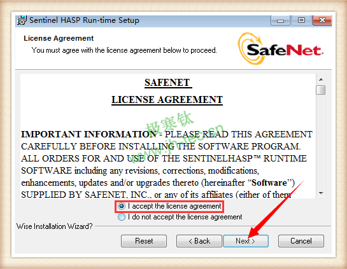Close the Sentinel HASP setup window
This screenshot has width=347, height=269.
322,20
